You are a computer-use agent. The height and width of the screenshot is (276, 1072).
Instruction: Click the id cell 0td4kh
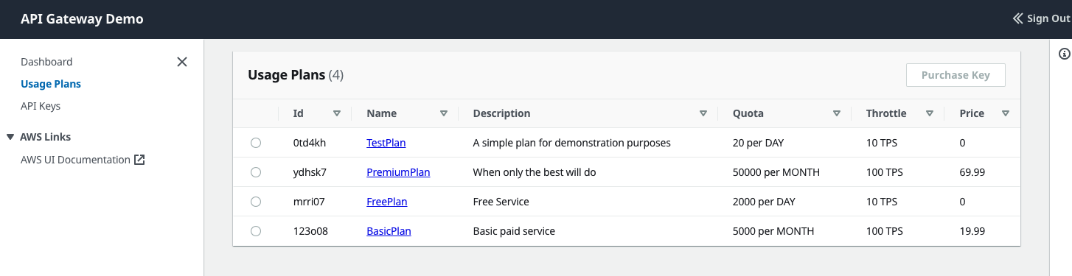coord(310,143)
